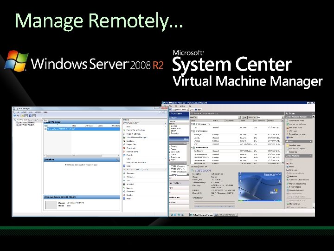Click the Help toolbar button in Virtual Machine Manager

click(x=198, y=110)
